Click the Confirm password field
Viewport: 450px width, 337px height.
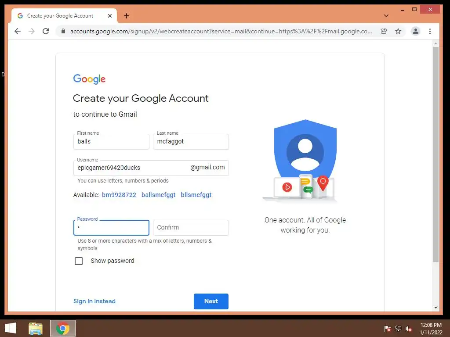pyautogui.click(x=191, y=228)
